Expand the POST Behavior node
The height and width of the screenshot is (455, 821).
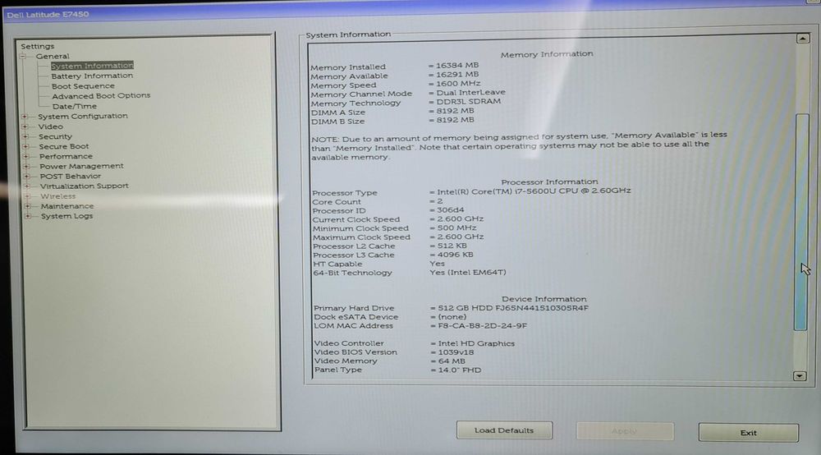pyautogui.click(x=27, y=176)
